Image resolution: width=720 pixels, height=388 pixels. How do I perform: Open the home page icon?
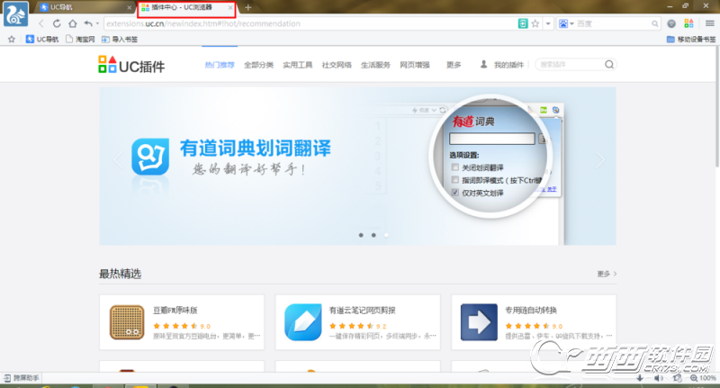73,23
